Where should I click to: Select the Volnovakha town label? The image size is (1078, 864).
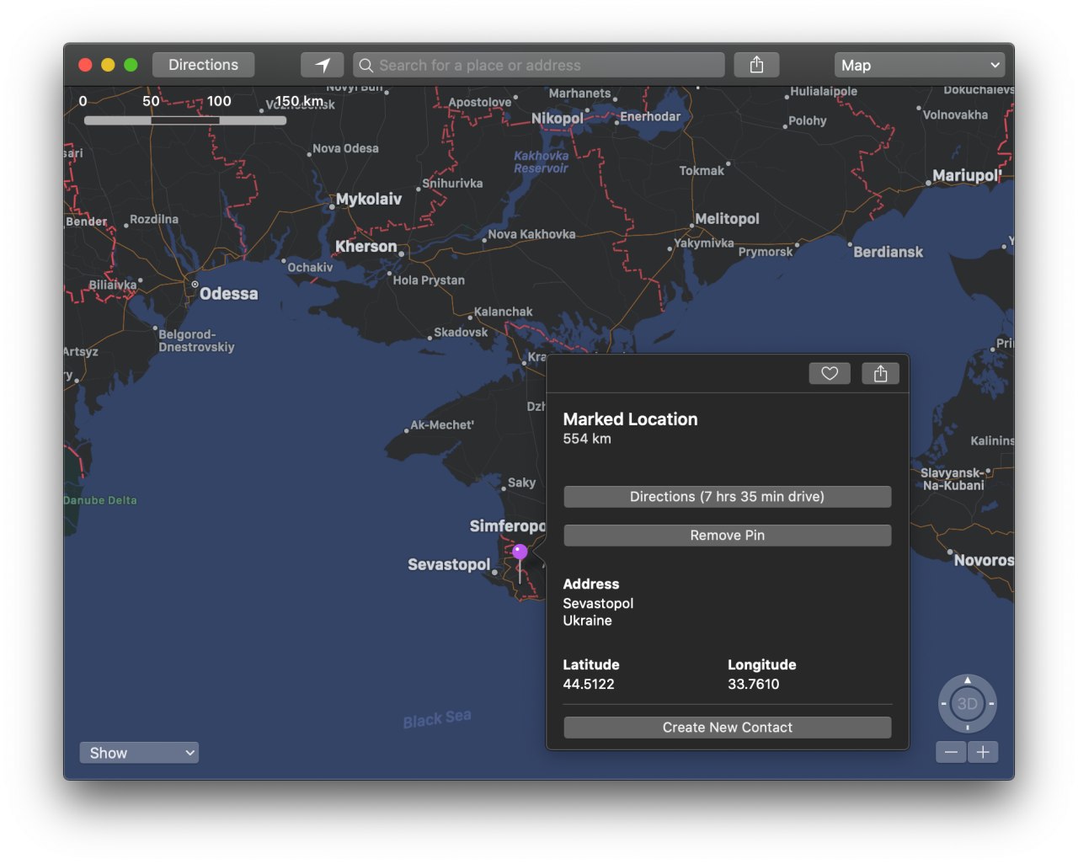pyautogui.click(x=955, y=115)
